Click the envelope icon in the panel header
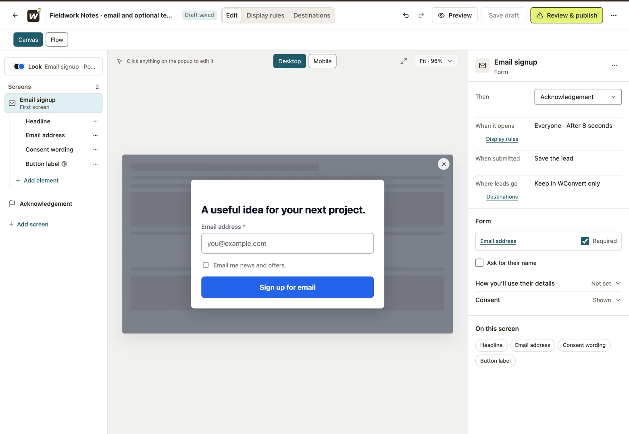Viewport: 629px width, 434px height. point(483,65)
